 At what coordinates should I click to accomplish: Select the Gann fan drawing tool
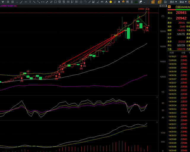(x=94, y=2)
